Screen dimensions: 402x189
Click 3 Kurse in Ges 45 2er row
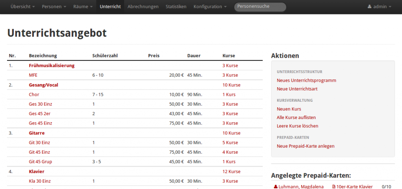click(x=230, y=114)
